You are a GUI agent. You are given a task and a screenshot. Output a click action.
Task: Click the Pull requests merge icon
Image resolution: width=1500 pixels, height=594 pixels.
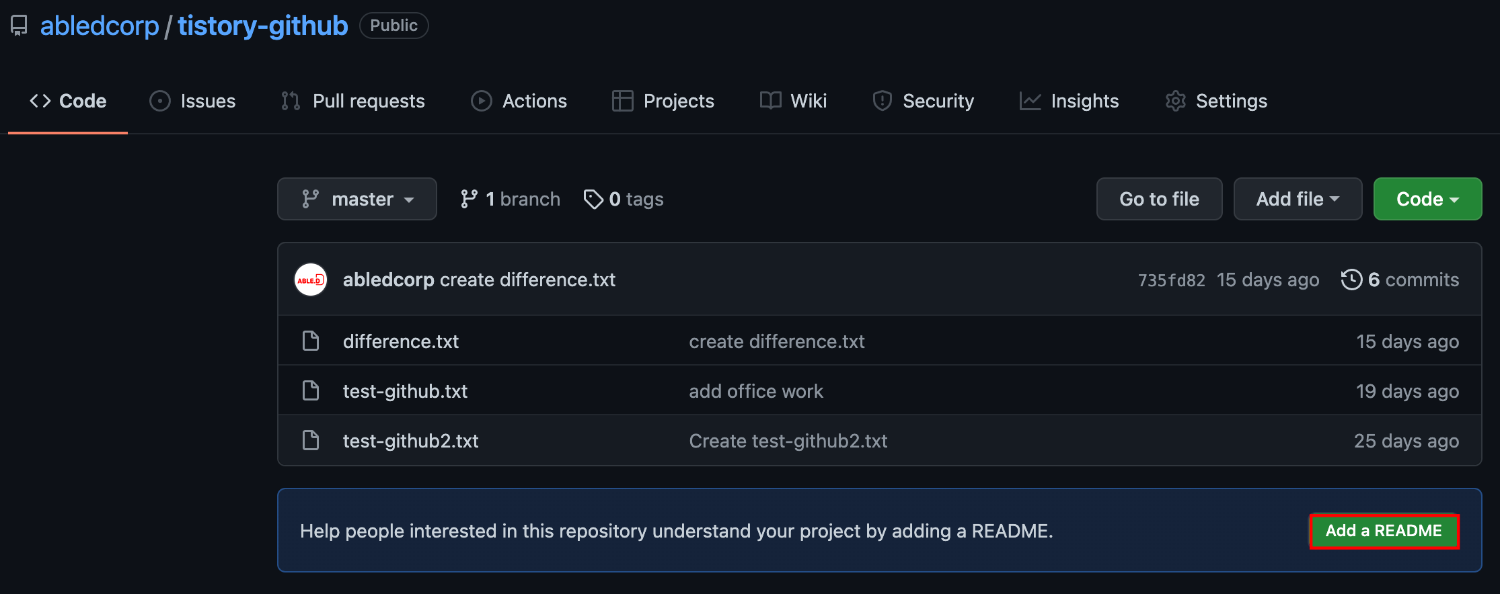click(291, 101)
